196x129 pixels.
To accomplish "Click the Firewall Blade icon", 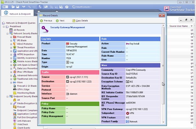I will pos(15,37).
